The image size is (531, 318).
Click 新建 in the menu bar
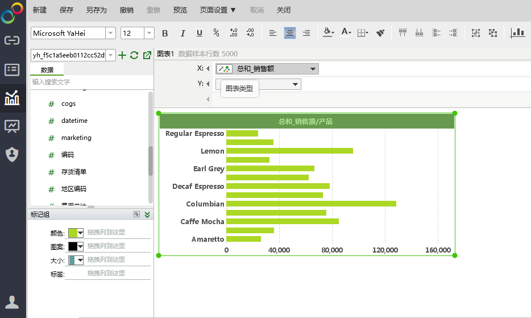point(40,10)
